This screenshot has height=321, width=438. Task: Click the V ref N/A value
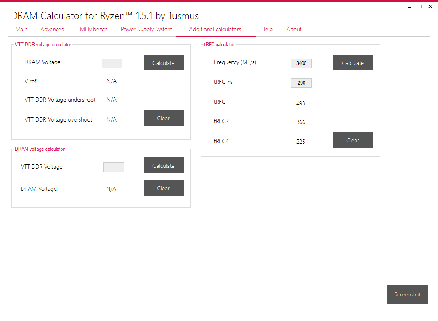(112, 81)
